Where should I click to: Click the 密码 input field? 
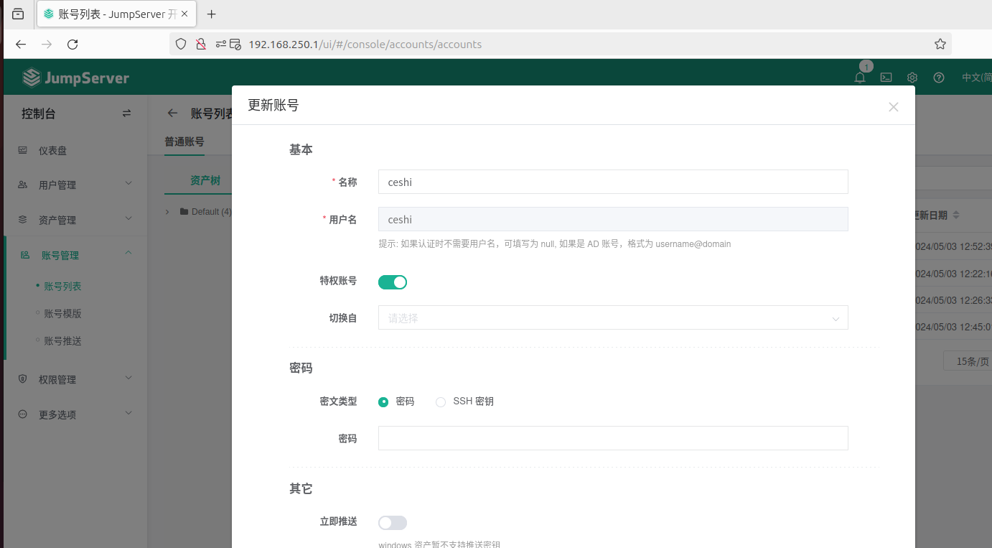pos(612,438)
